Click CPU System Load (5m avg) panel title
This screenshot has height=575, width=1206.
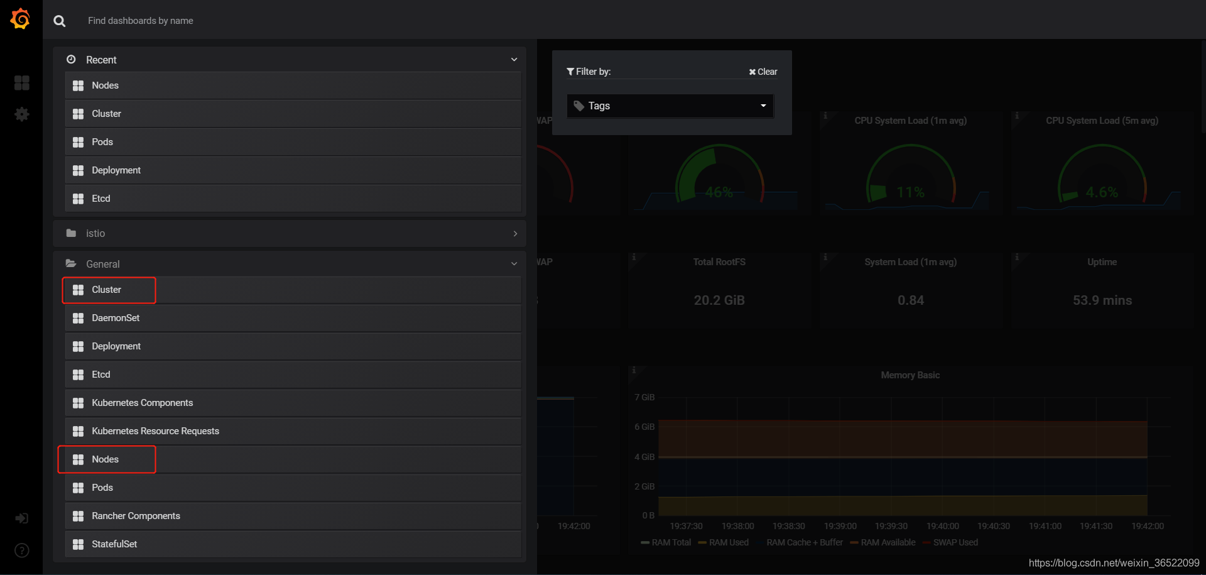[1102, 121]
